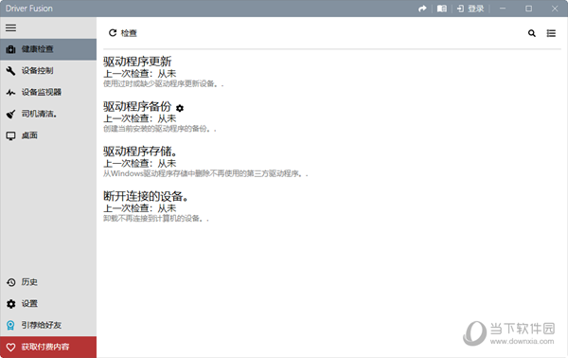
Task: Open the search magnifier icon
Action: pyautogui.click(x=531, y=33)
